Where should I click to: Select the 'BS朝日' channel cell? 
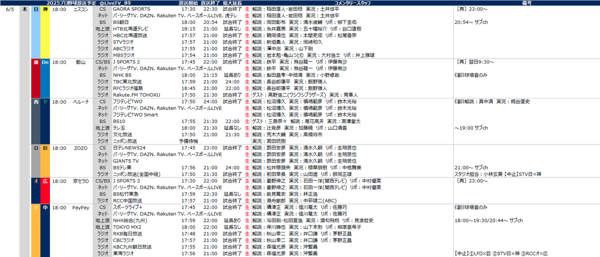tap(120, 22)
